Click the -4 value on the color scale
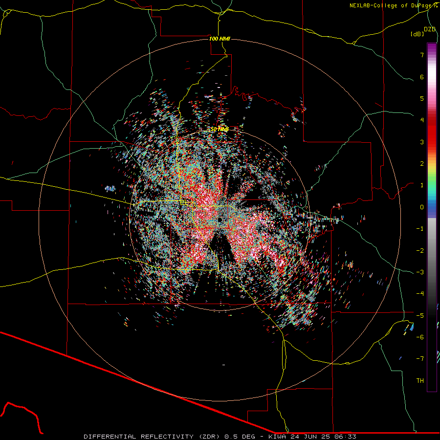This screenshot has height=440, width=440. (x=420, y=294)
